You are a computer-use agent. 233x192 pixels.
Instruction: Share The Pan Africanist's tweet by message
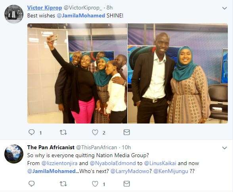click(127, 184)
